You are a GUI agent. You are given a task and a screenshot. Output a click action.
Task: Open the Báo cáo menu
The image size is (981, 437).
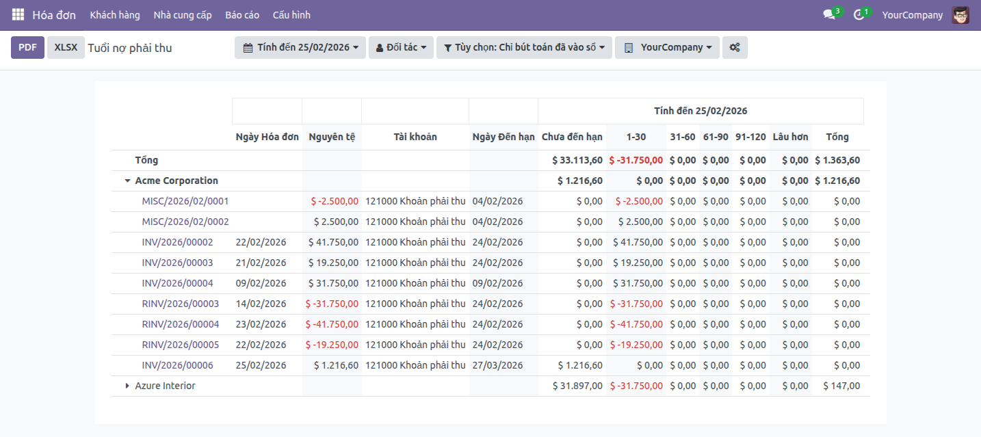[x=242, y=15]
